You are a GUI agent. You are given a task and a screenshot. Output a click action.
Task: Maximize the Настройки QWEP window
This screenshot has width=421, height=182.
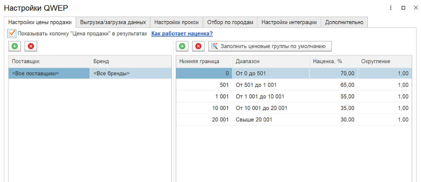point(403,8)
